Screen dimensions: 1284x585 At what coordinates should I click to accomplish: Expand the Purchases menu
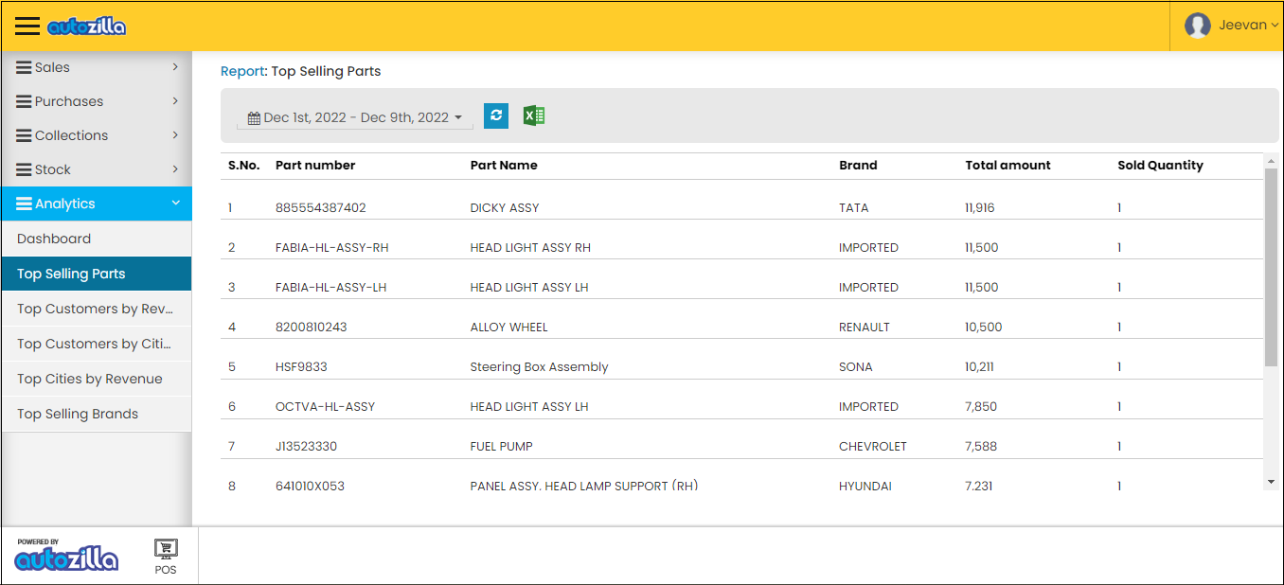coord(97,101)
